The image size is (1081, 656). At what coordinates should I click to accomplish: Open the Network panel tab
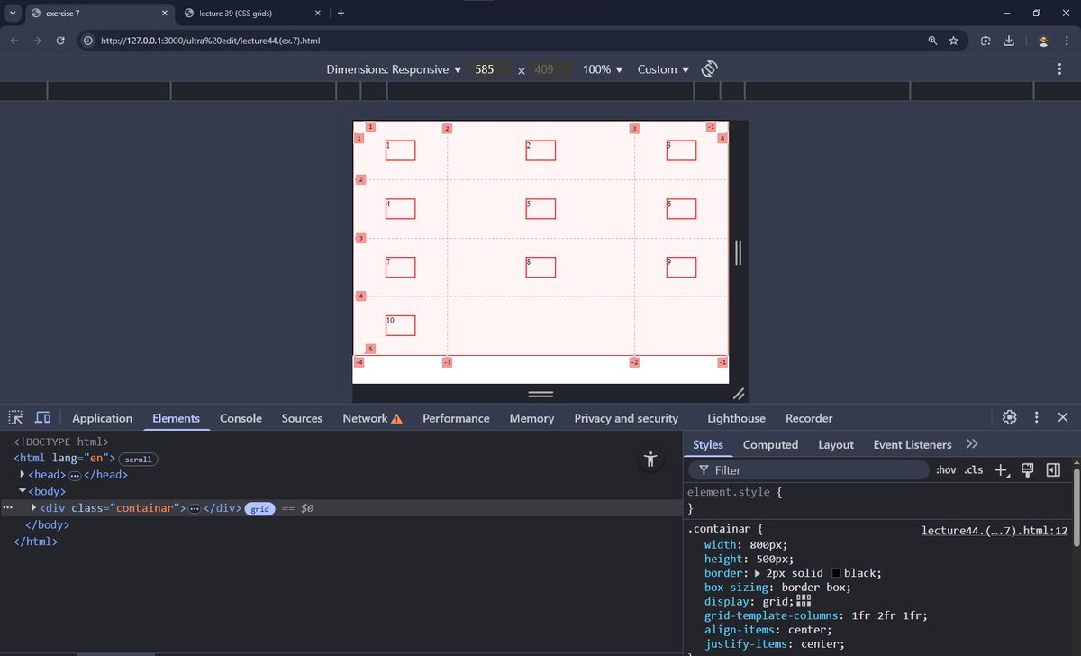click(x=372, y=418)
